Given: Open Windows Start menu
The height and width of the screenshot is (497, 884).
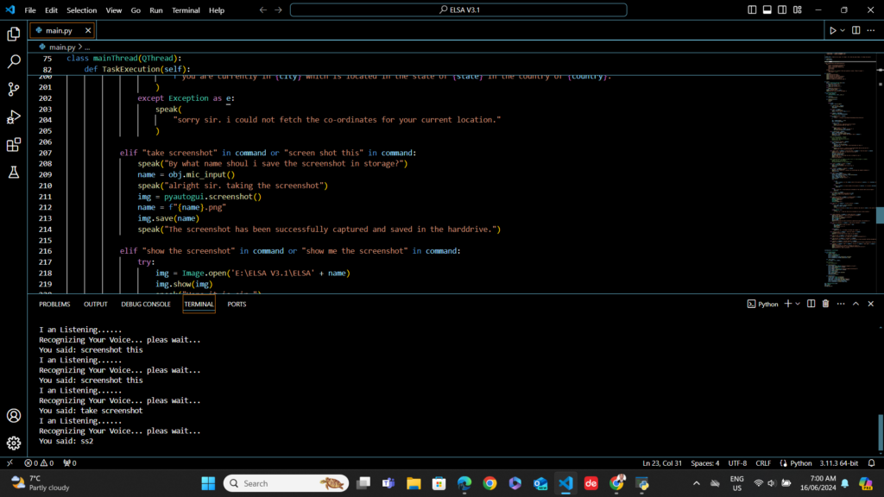Looking at the screenshot, I should (208, 483).
